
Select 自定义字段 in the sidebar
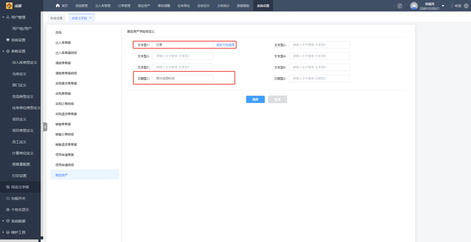coord(20,187)
